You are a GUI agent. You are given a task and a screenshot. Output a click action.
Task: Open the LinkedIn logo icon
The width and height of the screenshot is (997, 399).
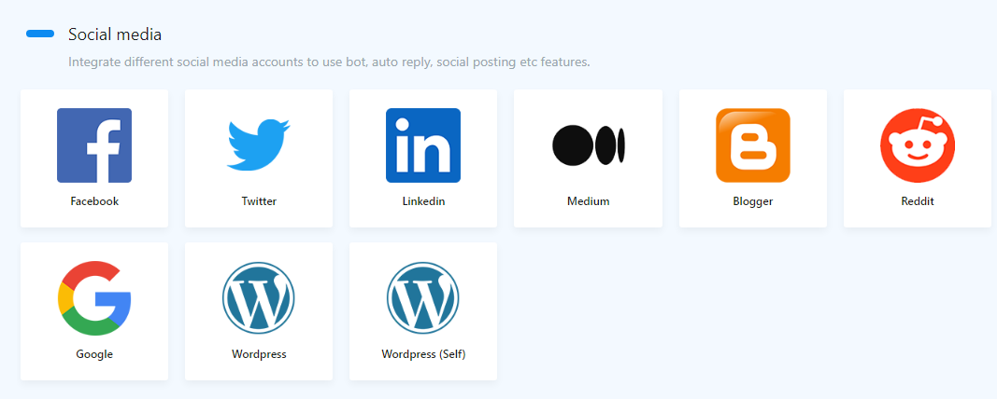[423, 145]
